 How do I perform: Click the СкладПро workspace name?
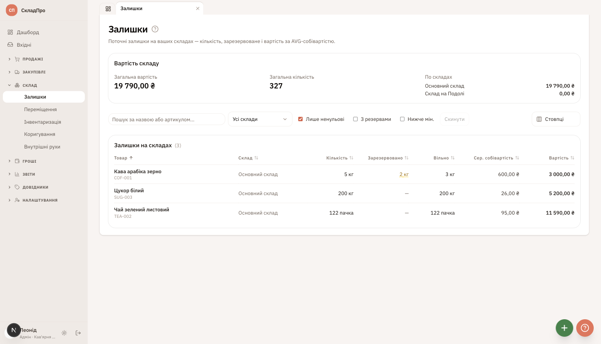(x=33, y=11)
